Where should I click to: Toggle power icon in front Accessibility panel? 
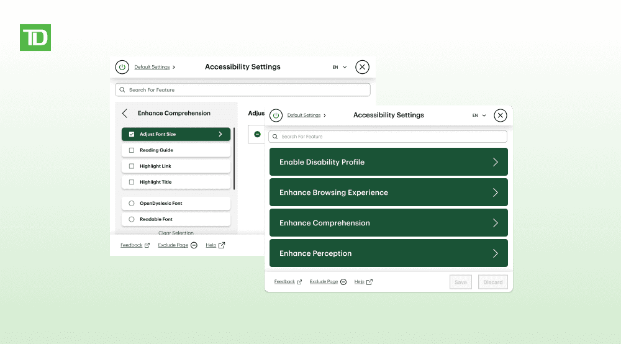click(x=276, y=115)
